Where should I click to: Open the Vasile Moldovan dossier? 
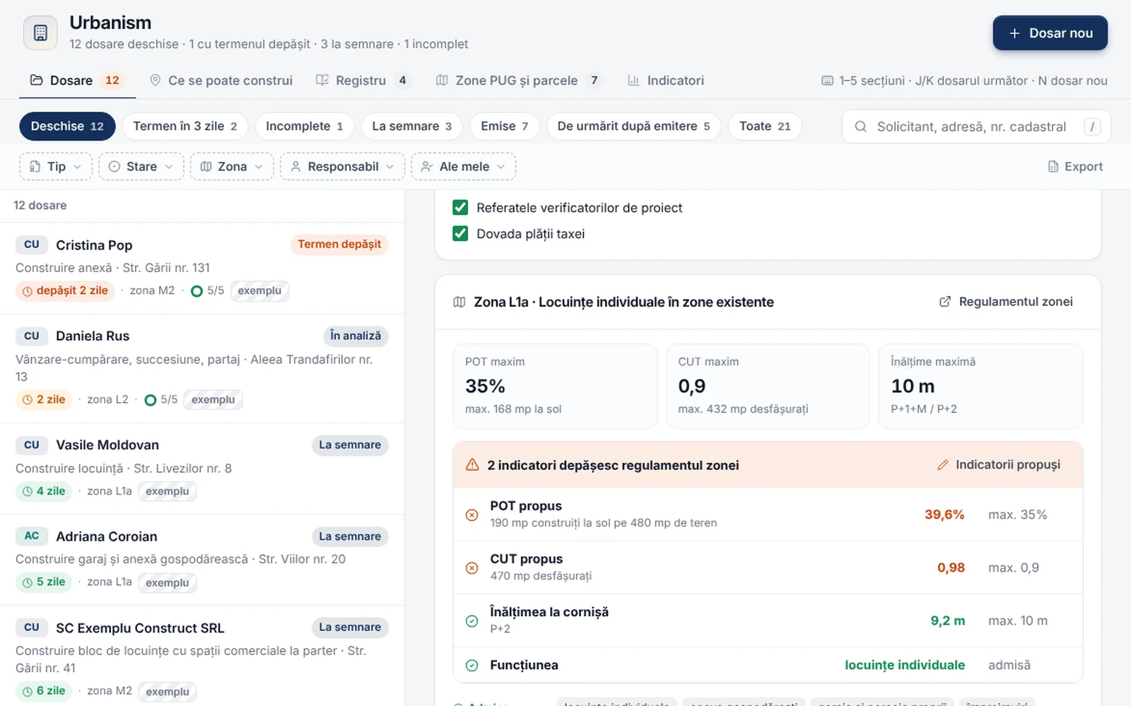202,469
